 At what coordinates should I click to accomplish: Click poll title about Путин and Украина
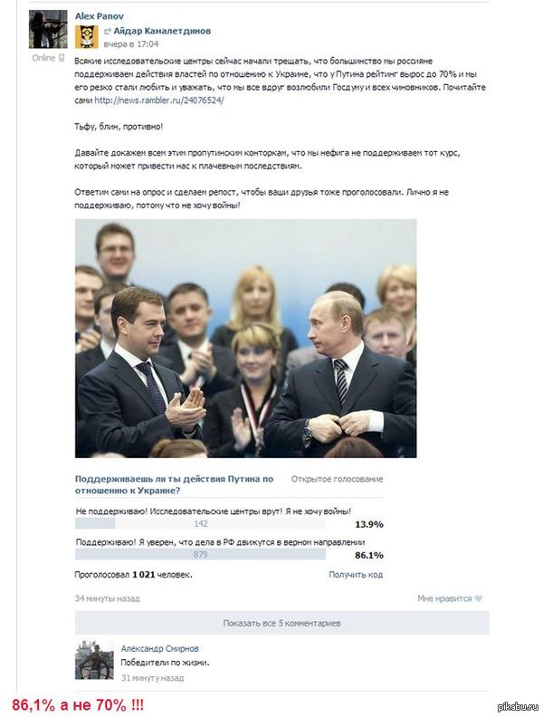174,484
